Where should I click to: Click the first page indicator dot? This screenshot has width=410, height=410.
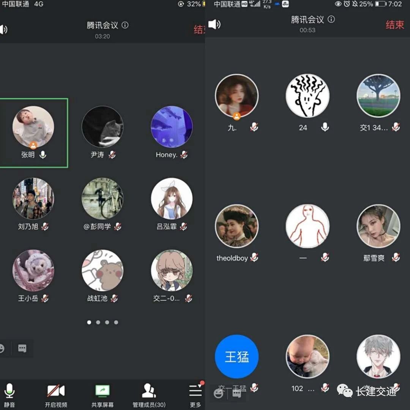click(89, 322)
